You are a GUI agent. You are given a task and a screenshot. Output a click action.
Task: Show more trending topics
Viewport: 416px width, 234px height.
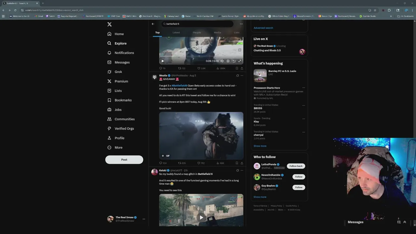pos(260,146)
